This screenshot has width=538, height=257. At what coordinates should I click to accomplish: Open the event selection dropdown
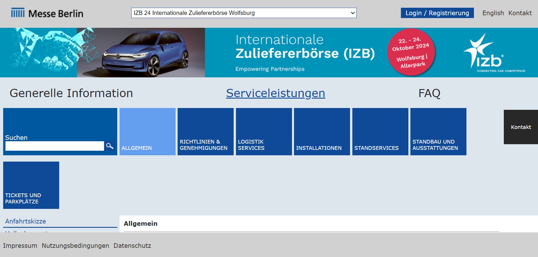pos(244,13)
